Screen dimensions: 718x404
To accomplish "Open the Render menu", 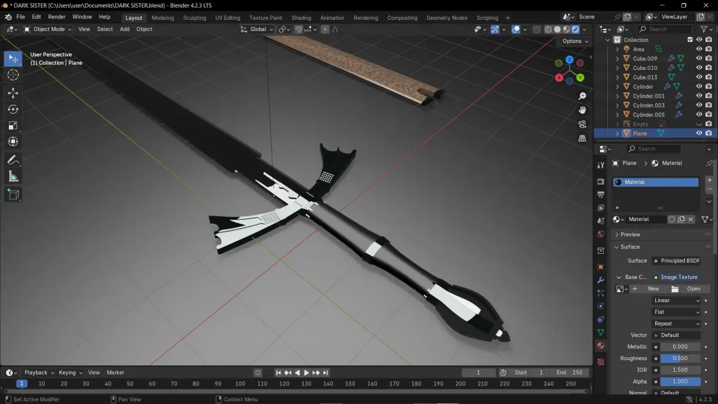I will pos(57,17).
